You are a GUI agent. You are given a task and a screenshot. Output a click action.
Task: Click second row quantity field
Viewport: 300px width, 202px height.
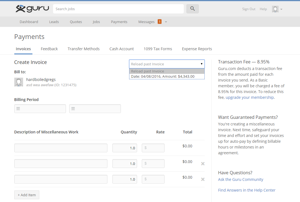(x=125, y=164)
